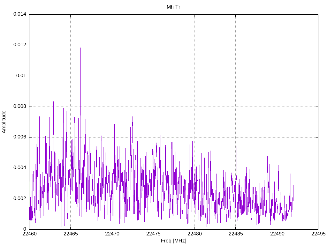Image resolution: width=327 pixels, height=245 pixels.
Task: Click the 0 y-axis origin label
Action: coord(25,229)
